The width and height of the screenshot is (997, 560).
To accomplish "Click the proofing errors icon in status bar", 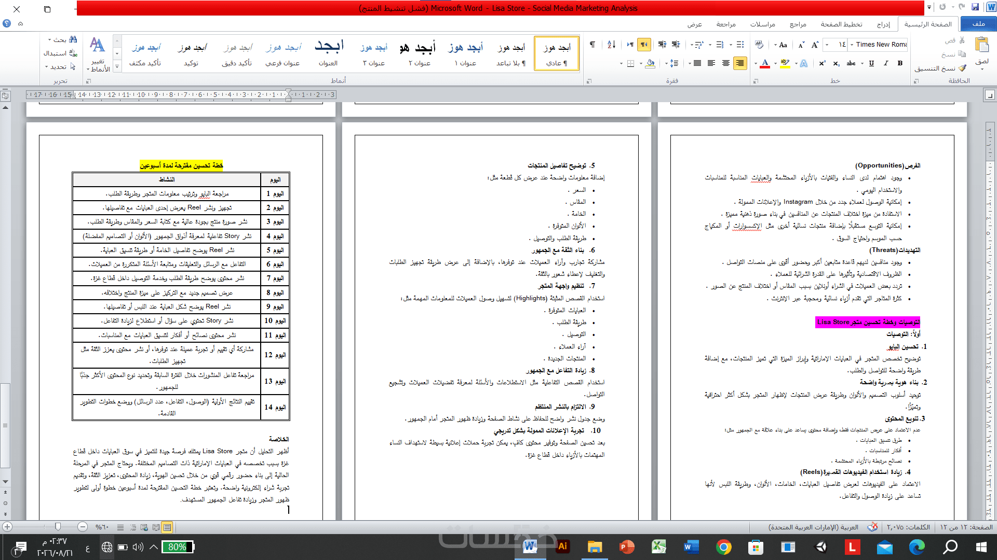I will 872,527.
